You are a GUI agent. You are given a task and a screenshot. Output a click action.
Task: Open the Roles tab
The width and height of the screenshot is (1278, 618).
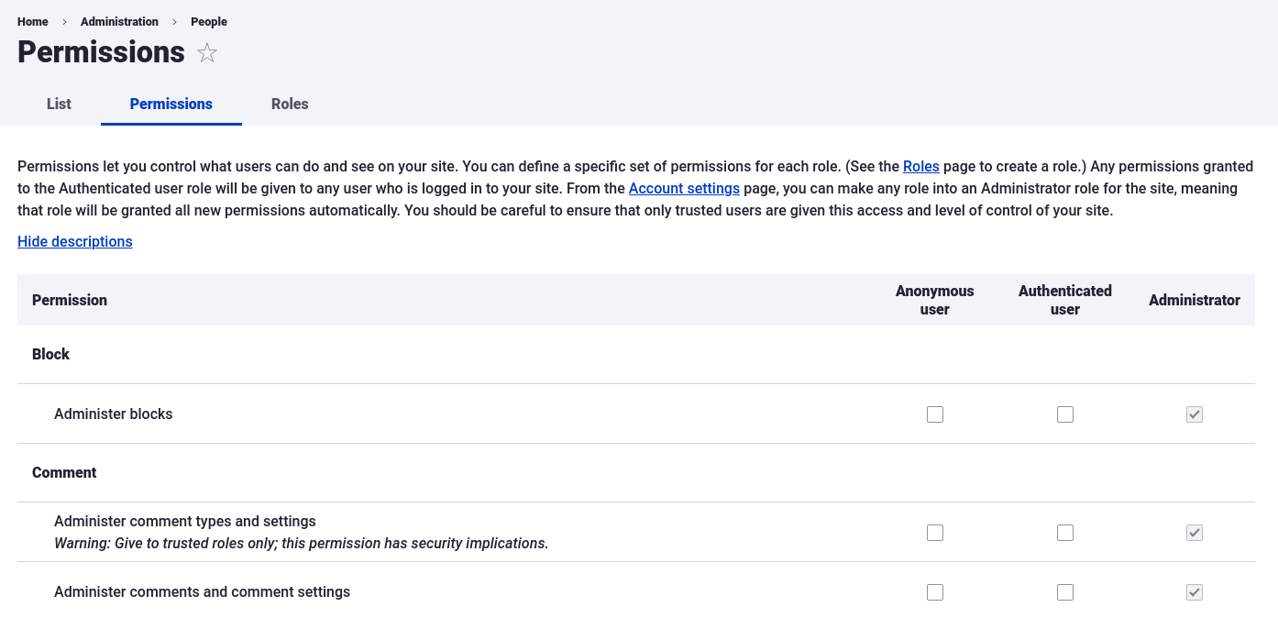click(290, 104)
